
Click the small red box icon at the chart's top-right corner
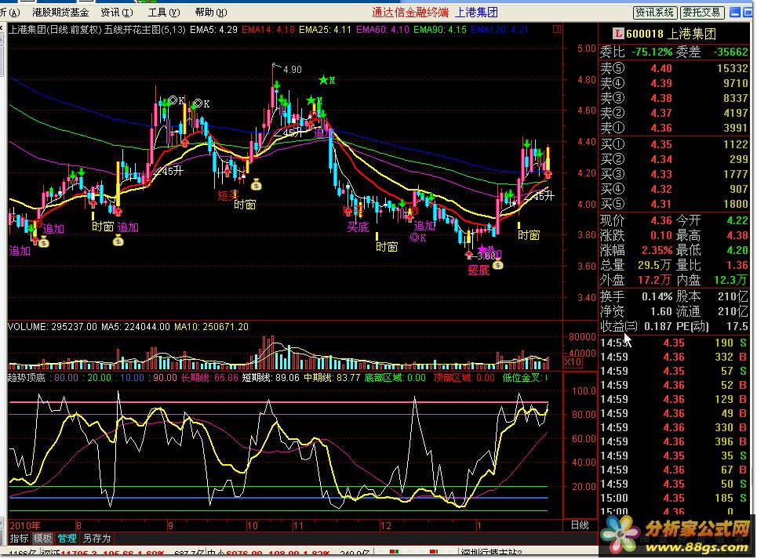[557, 30]
